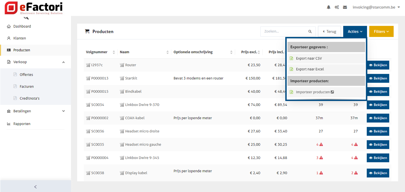Click the eFactori logo
Screen dimensions: 405x192
(x=34, y=8)
